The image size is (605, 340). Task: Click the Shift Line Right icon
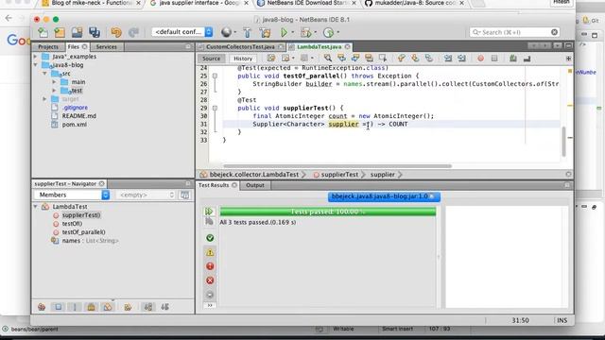point(461,59)
